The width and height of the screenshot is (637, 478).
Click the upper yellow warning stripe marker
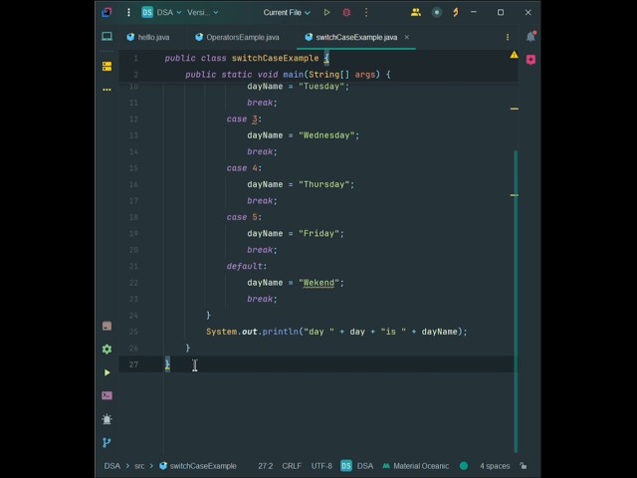click(515, 109)
